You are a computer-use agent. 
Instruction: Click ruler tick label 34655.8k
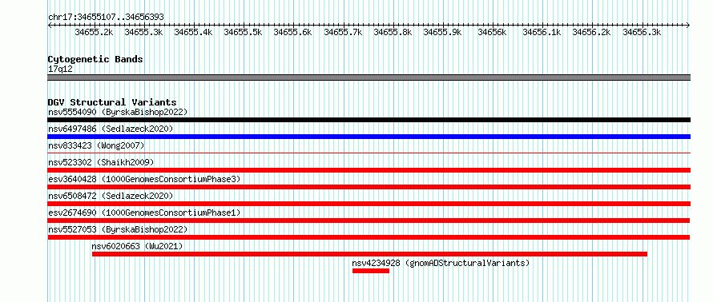(x=393, y=33)
